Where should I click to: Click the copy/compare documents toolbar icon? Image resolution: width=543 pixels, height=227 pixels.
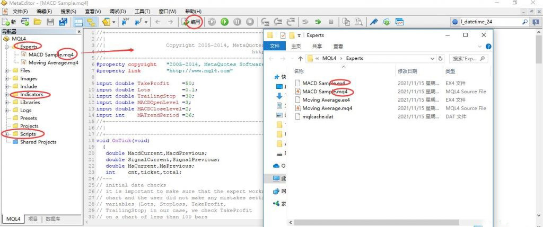346,22
